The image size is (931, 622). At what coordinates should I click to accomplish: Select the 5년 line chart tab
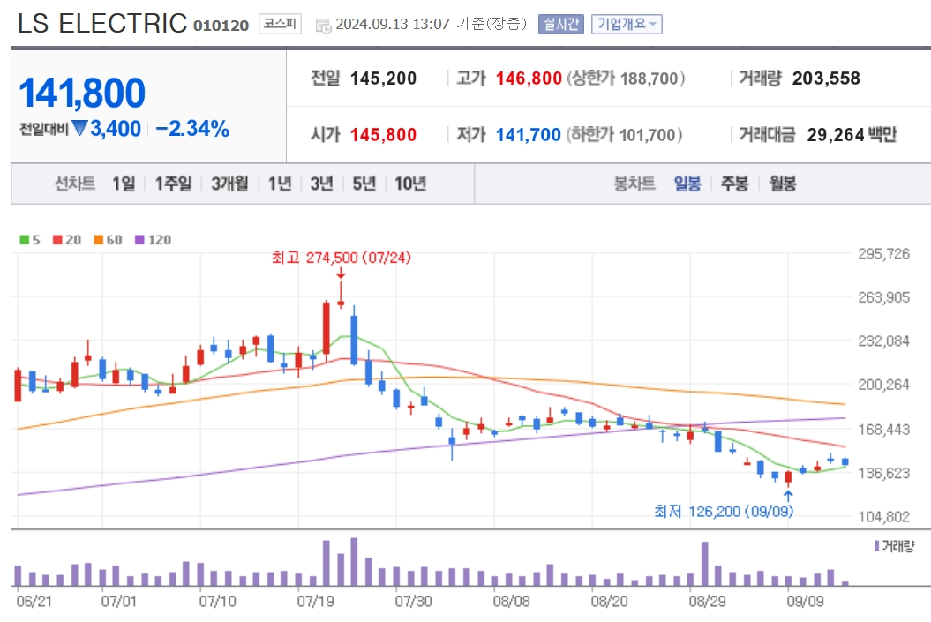coord(364,184)
